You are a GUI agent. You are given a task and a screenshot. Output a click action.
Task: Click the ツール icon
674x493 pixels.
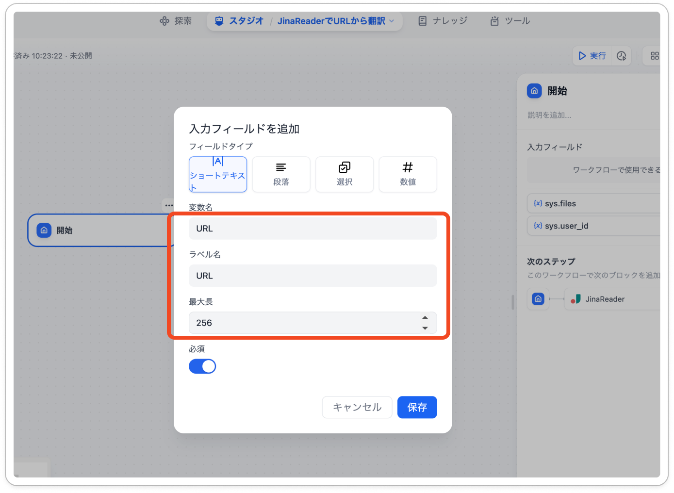point(494,21)
